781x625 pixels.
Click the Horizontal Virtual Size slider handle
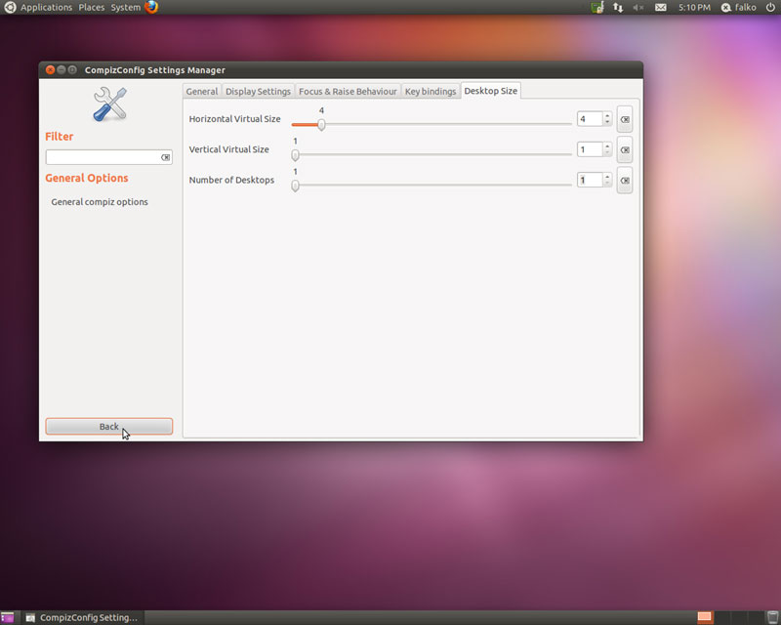[321, 125]
